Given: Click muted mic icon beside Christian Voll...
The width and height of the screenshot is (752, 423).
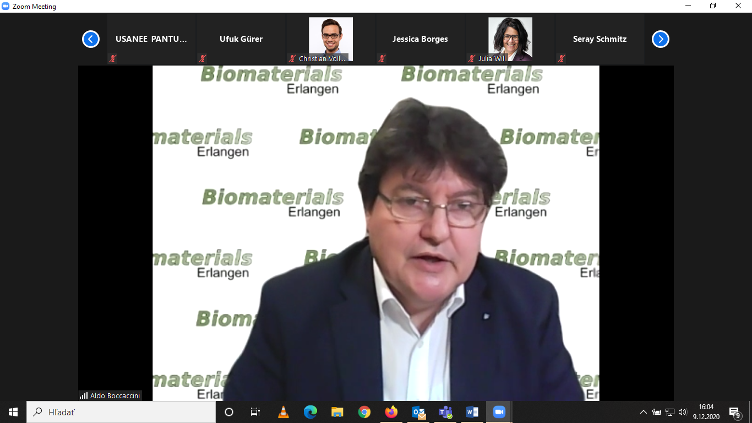Looking at the screenshot, I should click(x=292, y=58).
